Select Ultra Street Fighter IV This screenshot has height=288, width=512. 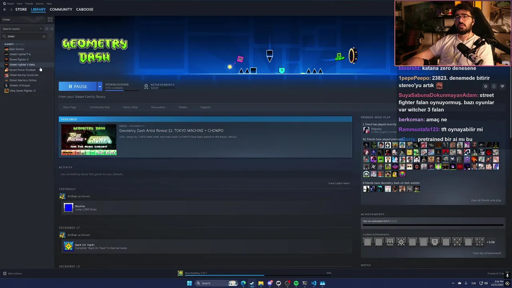tap(22, 91)
